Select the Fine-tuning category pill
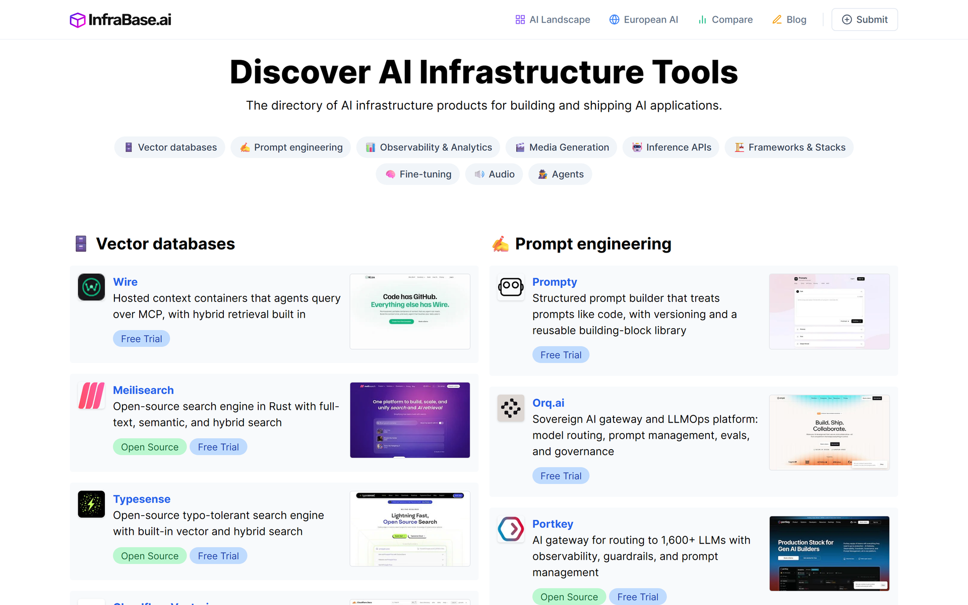Viewport: 968px width, 605px height. click(x=417, y=174)
